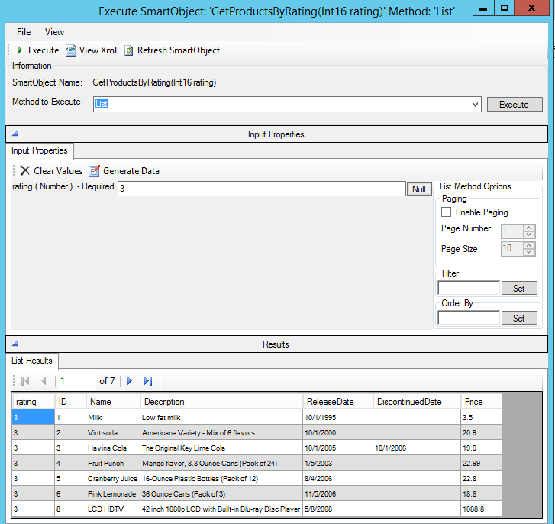
Task: Click Set button next to Filter
Action: (519, 289)
